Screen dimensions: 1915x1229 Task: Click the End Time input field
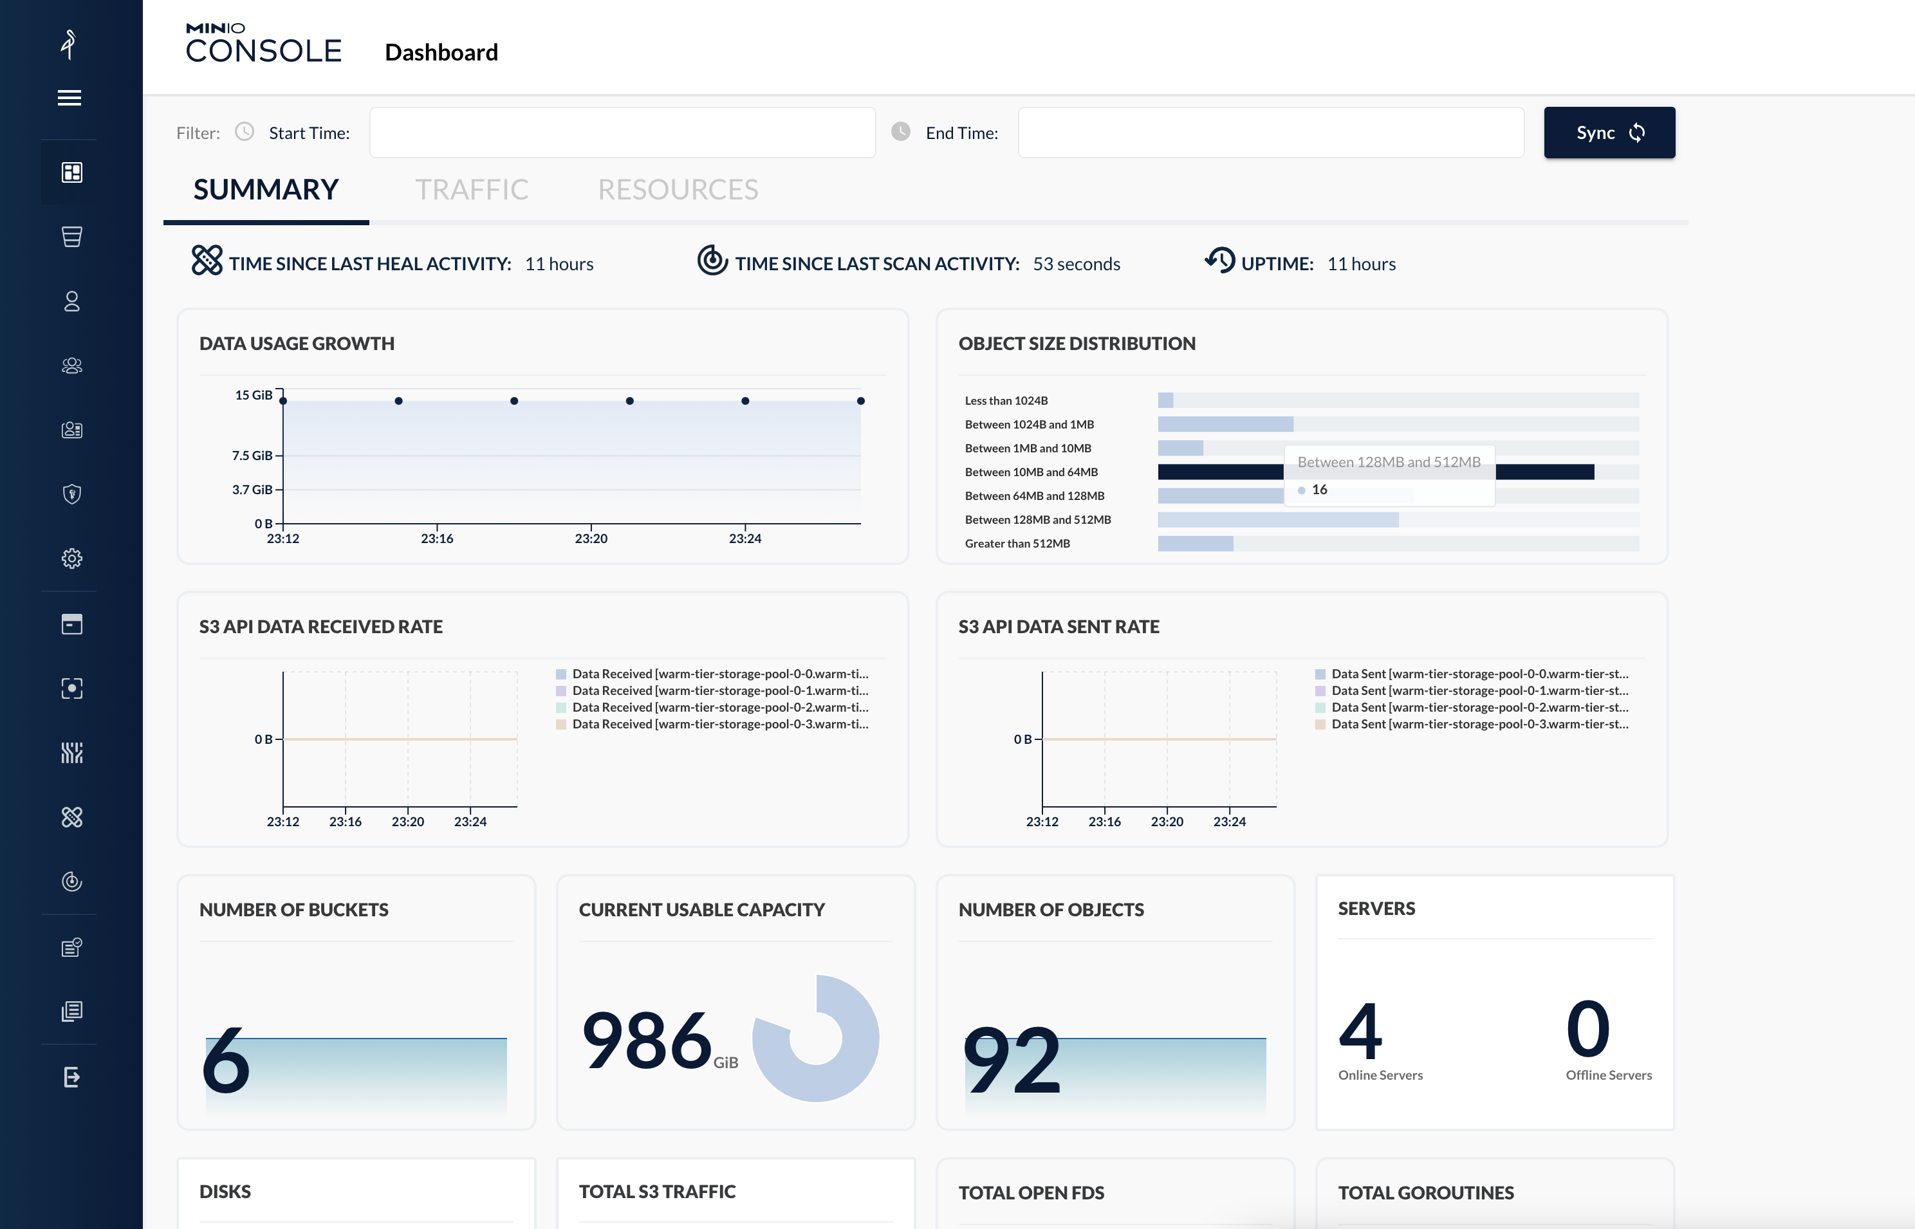click(1270, 133)
